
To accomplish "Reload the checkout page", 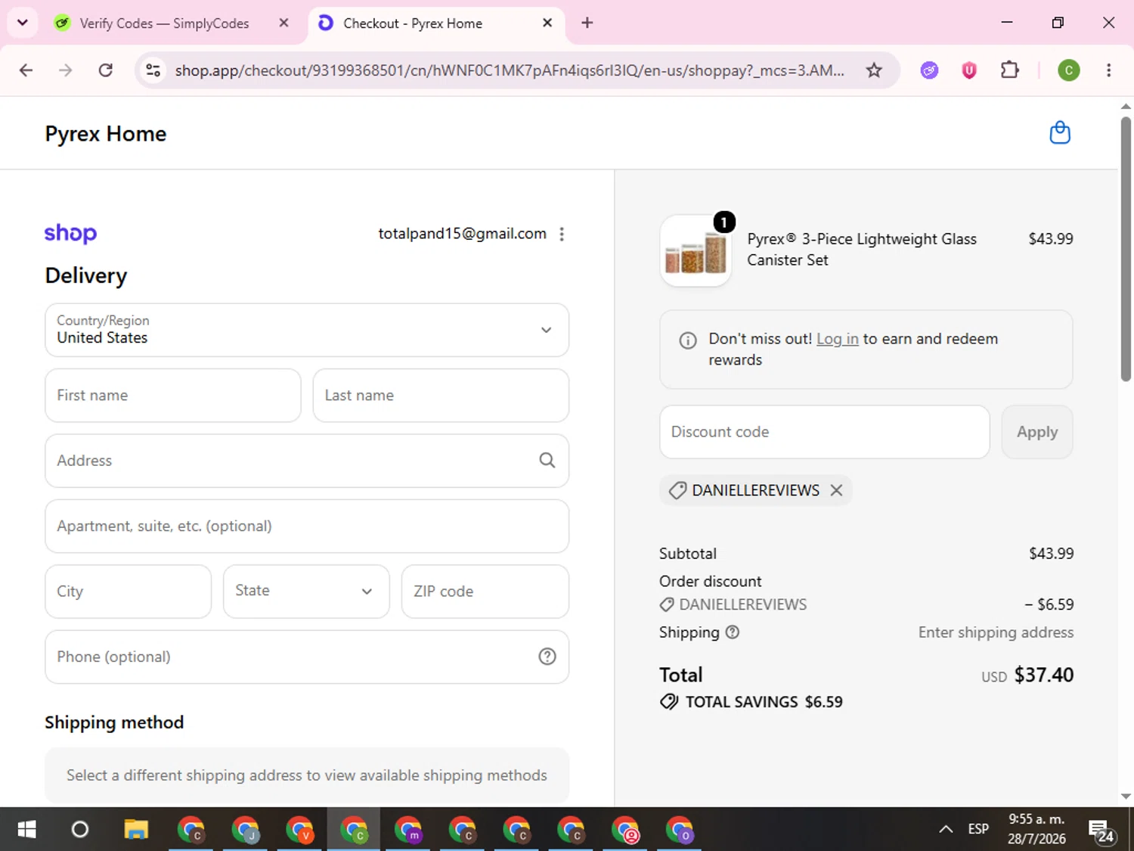I will [x=106, y=70].
